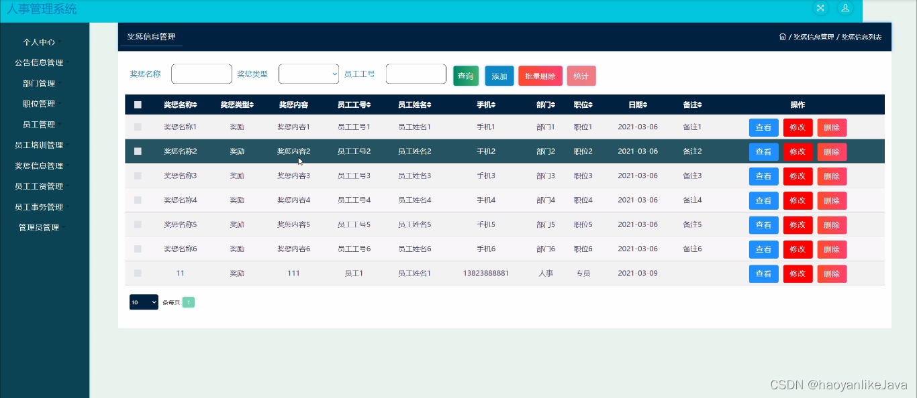Check the checkbox for row 奖惩名称6
Viewport: 917px width, 398px height.
pos(138,249)
